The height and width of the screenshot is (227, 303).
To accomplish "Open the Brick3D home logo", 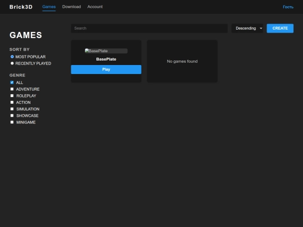I will [21, 7].
